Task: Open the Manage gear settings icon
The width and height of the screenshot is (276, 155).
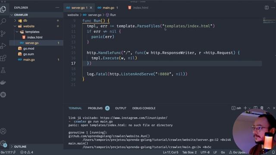Action: [x=3, y=143]
